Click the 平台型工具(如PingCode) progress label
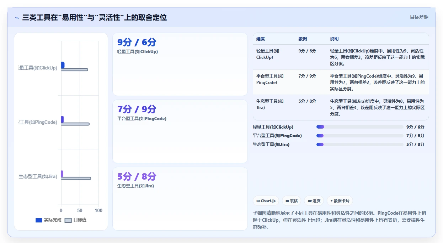443x243 pixels. point(277,136)
